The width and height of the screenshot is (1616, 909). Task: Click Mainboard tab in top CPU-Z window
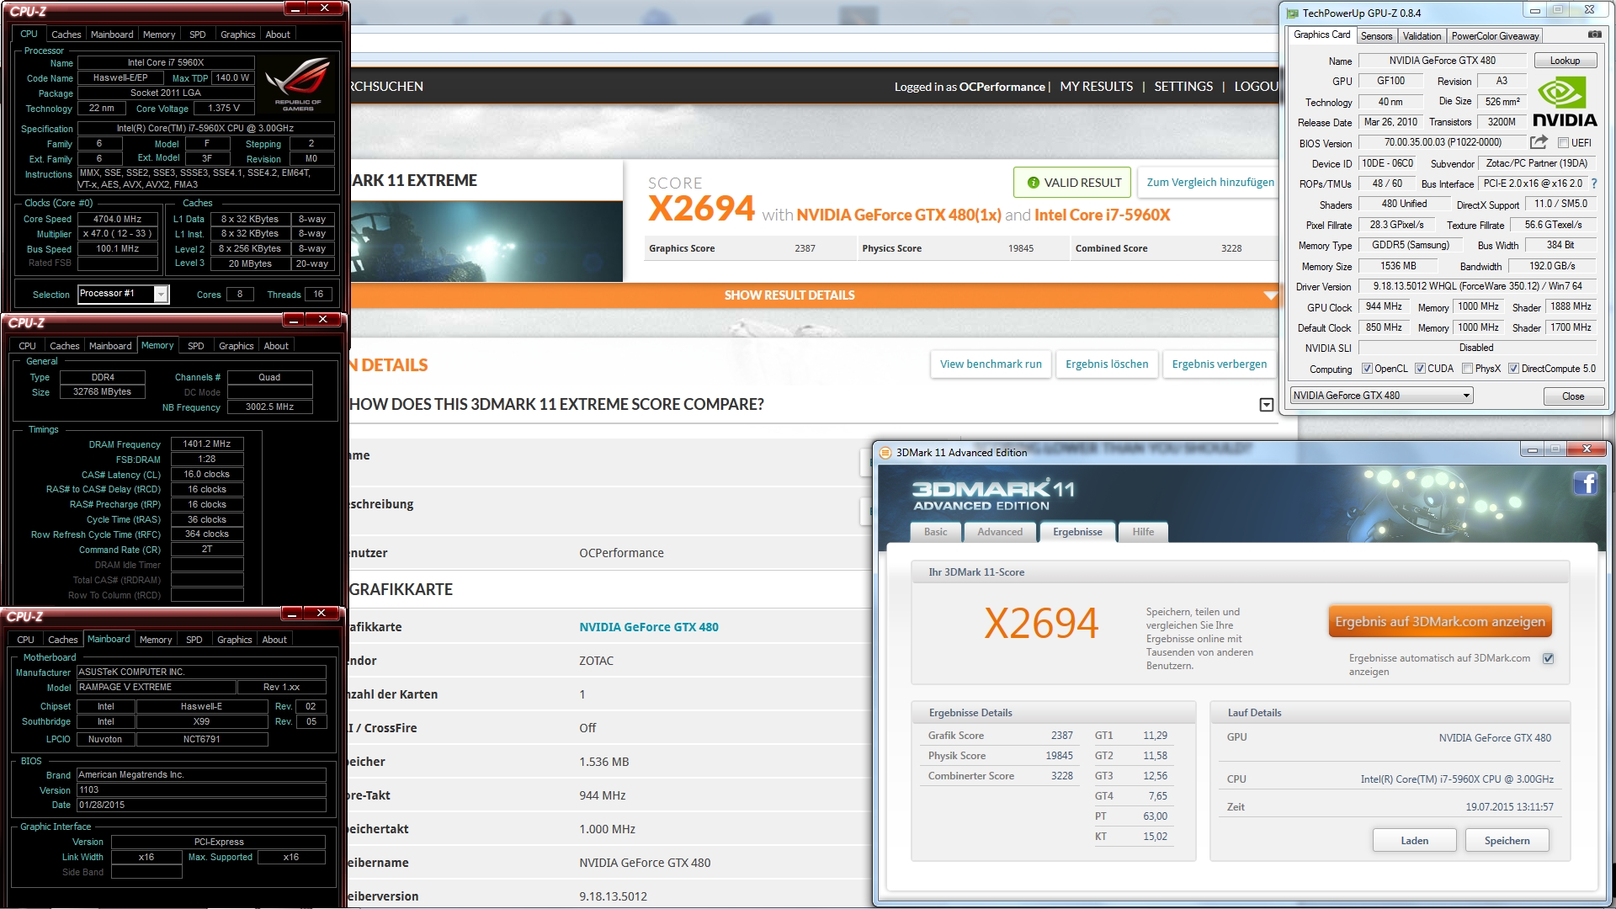coord(112,35)
